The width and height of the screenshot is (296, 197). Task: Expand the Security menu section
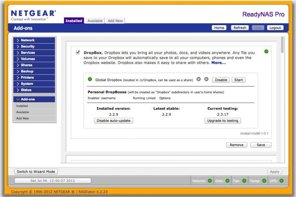[34, 46]
